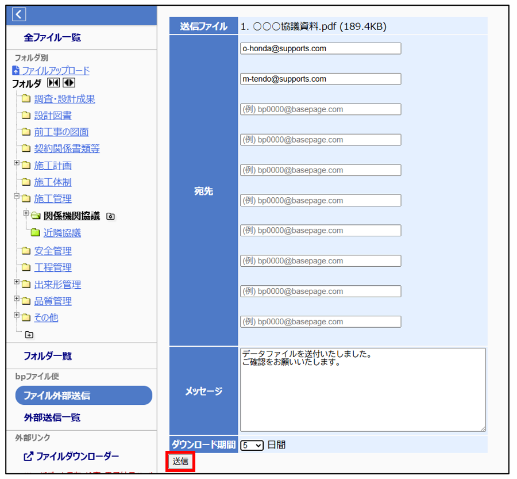Open 全ファイル一覧 menu item
Image resolution: width=517 pixels, height=479 pixels.
[52, 37]
